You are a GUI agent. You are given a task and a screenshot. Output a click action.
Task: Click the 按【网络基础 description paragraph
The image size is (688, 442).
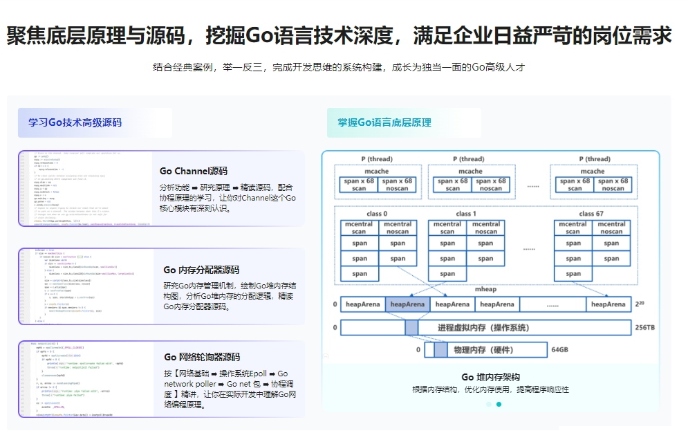[x=230, y=389]
